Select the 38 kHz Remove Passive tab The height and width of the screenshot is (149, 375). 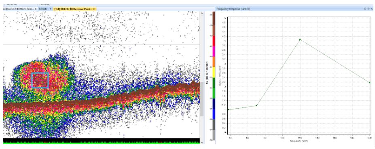coord(73,9)
